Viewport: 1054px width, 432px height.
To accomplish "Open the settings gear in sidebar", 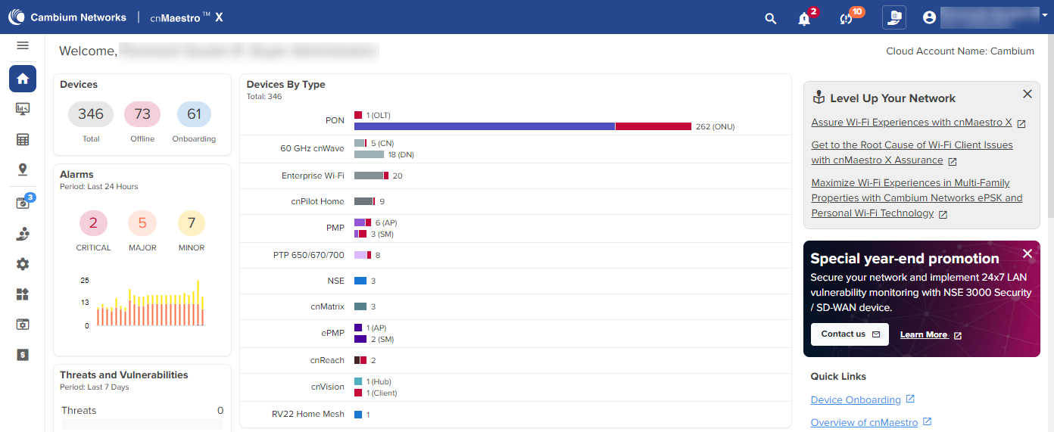I will coord(23,264).
